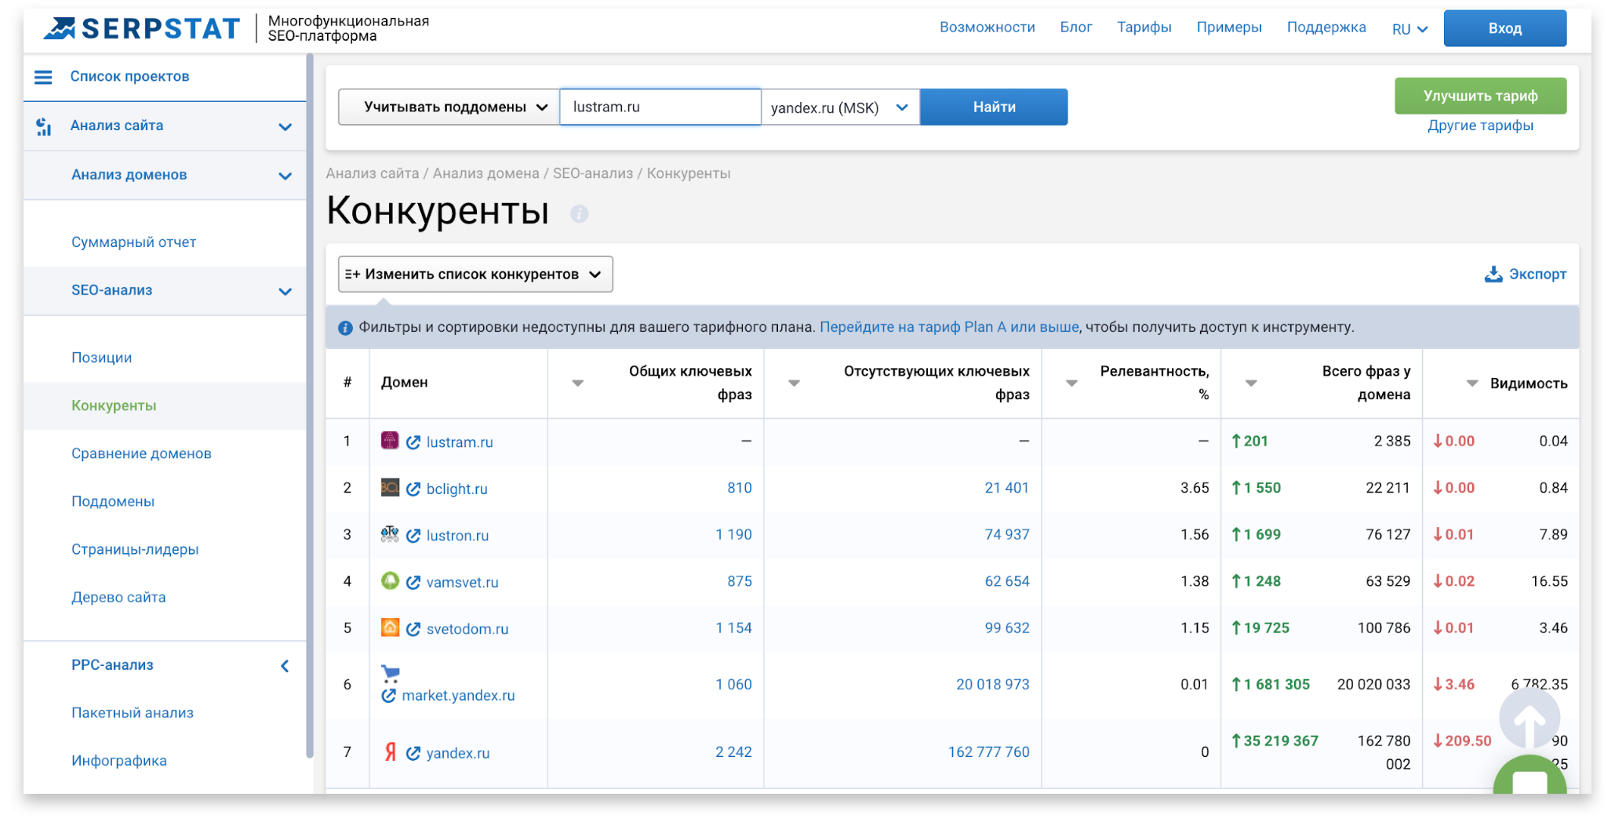Expand the PPC-анализ section chevron
Screen dimensions: 1615x833
285,666
